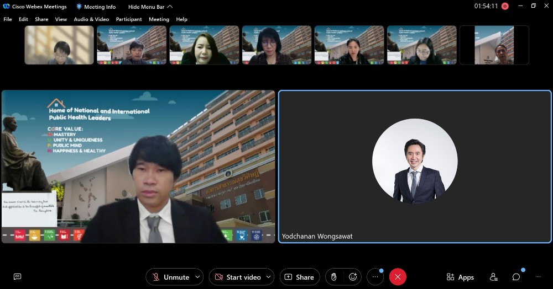The height and width of the screenshot is (289, 553).
Task: Open the emoji reactions icon
Action: tap(352, 277)
